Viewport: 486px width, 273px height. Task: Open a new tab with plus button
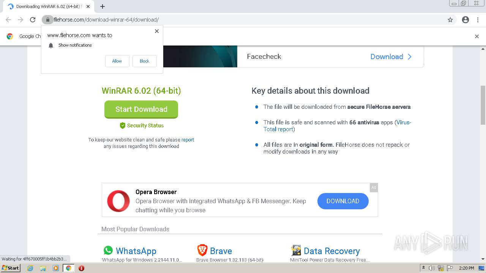103,6
